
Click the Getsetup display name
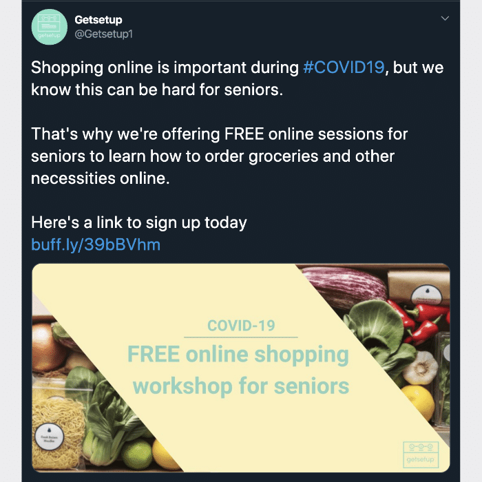(x=98, y=20)
